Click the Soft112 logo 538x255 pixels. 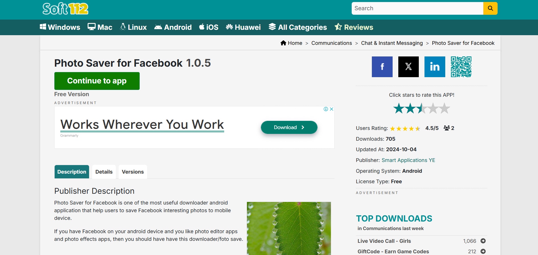pyautogui.click(x=65, y=9)
